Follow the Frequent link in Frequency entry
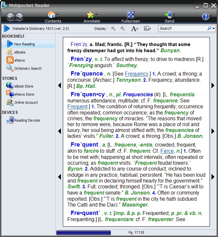The height and width of the screenshot is (237, 218). coord(78,107)
